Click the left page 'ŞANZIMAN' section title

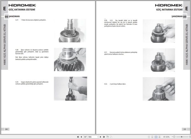14,16
